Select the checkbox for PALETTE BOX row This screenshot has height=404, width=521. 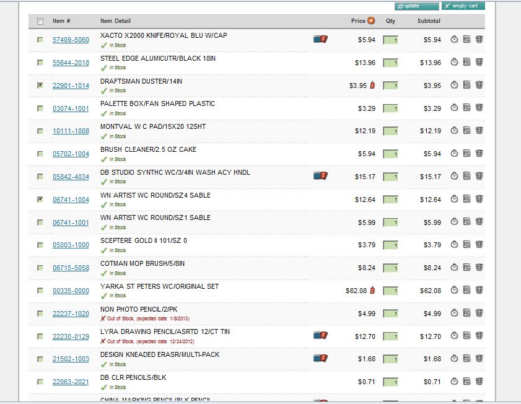(x=40, y=108)
